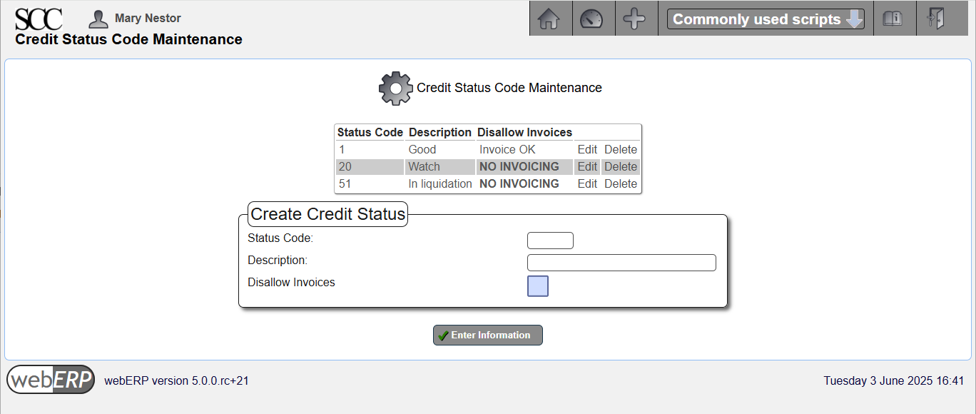Viewport: 976px width, 414px height.
Task: Click the Create Credit Status legend
Action: point(328,214)
